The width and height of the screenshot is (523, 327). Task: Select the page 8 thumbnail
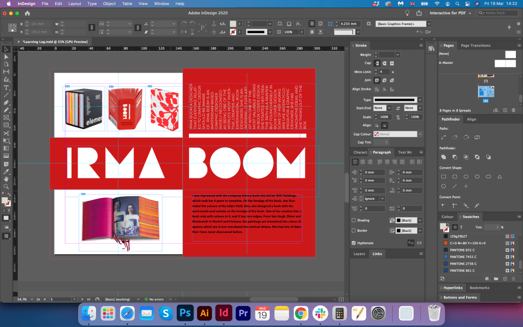[485, 92]
